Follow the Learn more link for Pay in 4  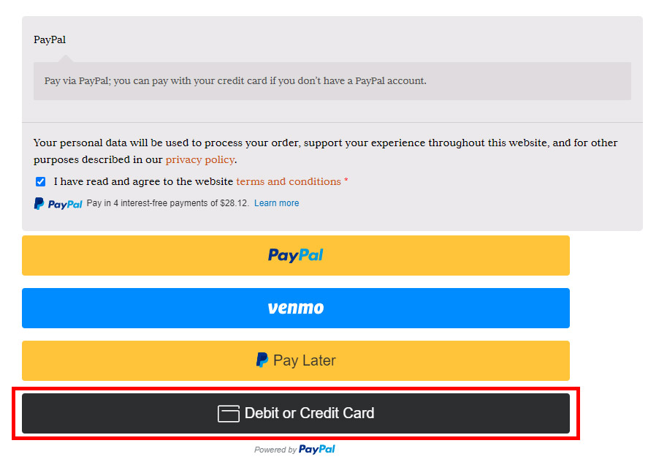[x=276, y=203]
